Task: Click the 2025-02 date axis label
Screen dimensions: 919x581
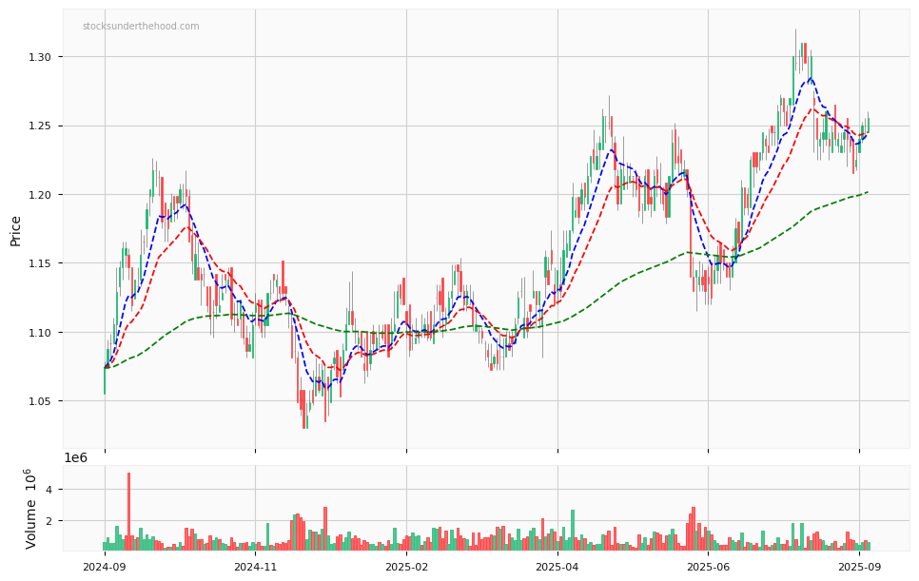Action: click(407, 567)
